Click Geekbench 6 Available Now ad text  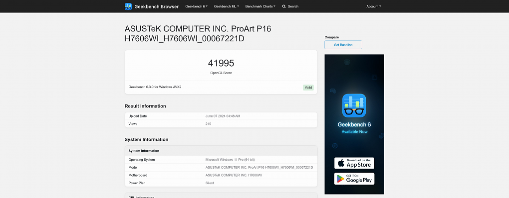coord(354,127)
